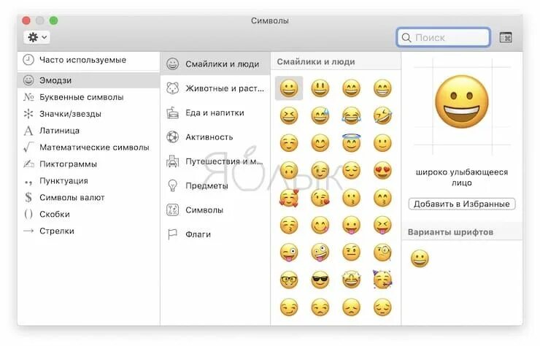540x346 pixels.
Task: Click the Поиск search field
Action: tap(444, 37)
